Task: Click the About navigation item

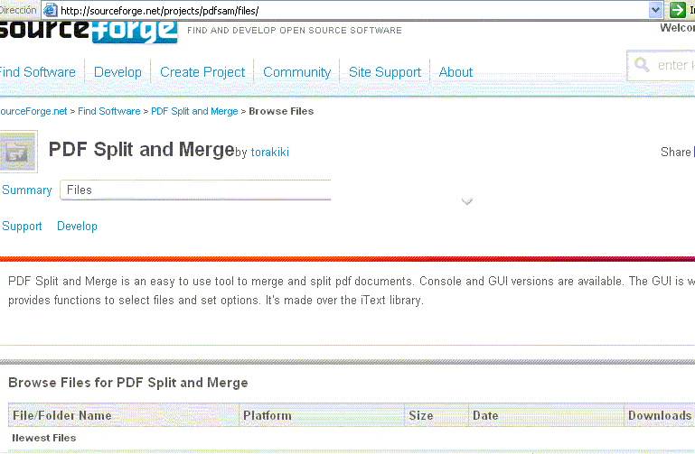Action: 456,72
